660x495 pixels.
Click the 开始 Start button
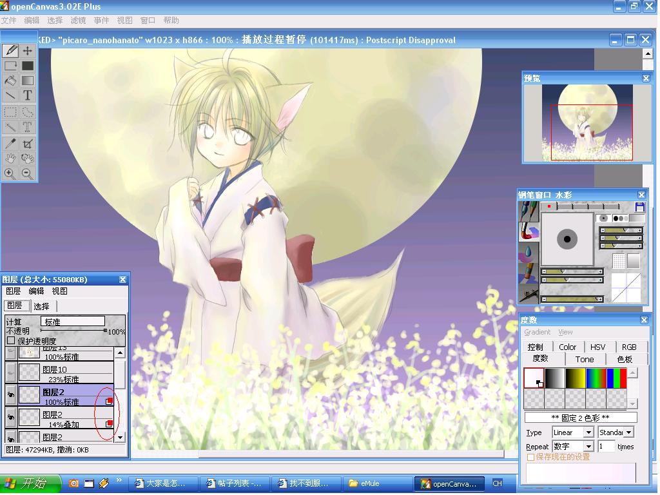point(30,483)
